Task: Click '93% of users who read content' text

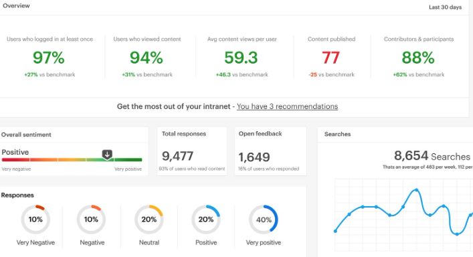Action: pos(192,169)
